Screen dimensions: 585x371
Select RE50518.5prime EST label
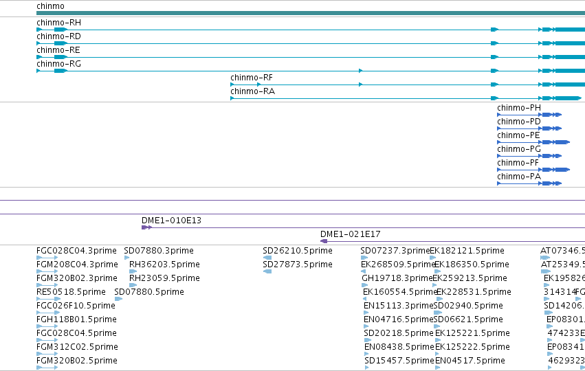point(71,292)
